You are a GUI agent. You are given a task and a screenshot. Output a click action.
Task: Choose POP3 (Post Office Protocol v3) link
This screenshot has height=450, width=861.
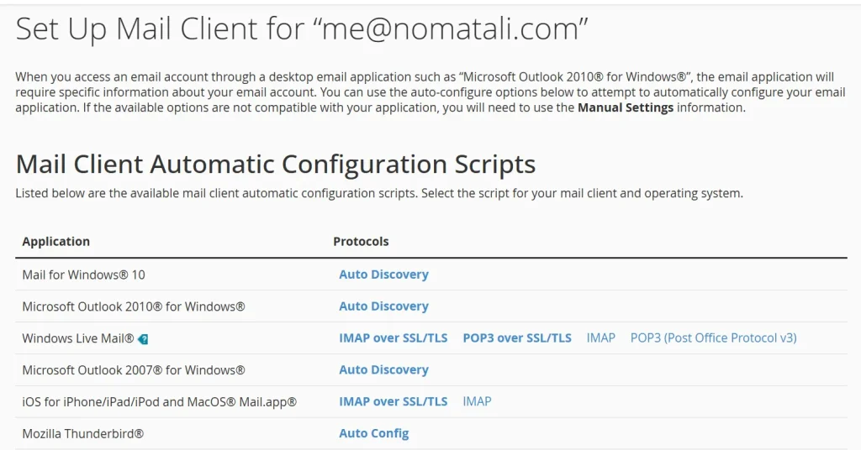[x=713, y=338]
